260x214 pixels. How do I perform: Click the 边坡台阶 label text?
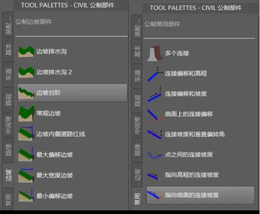click(49, 93)
